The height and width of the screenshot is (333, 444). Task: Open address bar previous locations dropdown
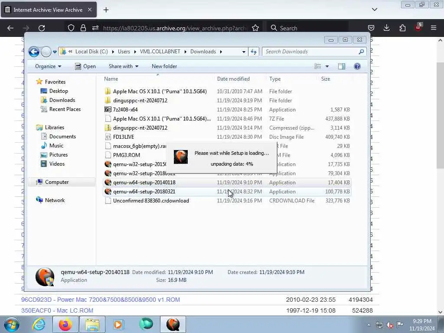[x=244, y=52]
